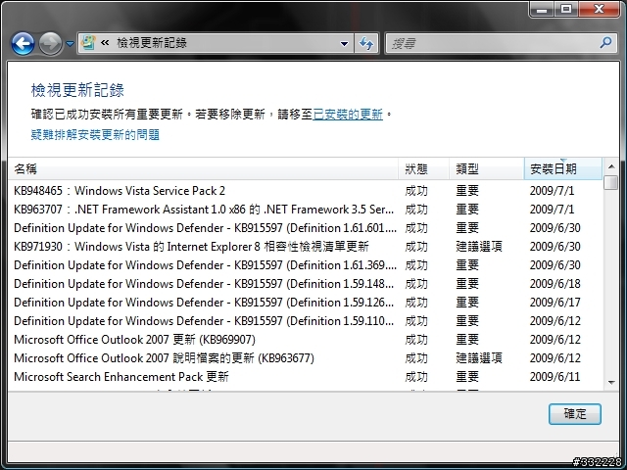Click date 2009/6/18 in install date column

[555, 284]
